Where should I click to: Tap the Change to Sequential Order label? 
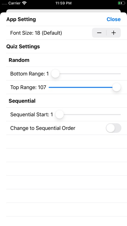click(x=43, y=128)
